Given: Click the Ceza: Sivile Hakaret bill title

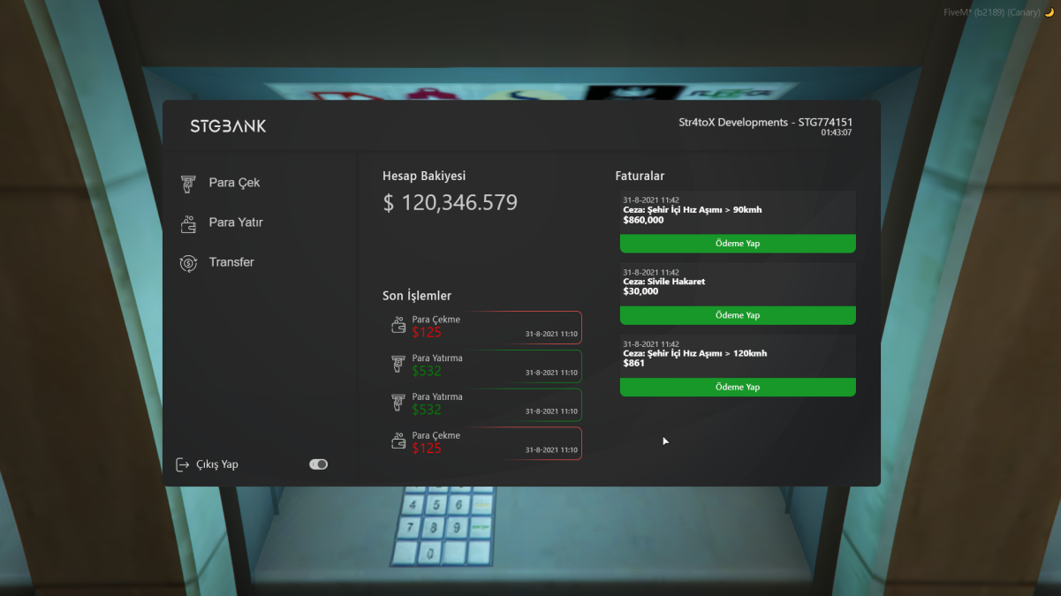Looking at the screenshot, I should coord(664,282).
